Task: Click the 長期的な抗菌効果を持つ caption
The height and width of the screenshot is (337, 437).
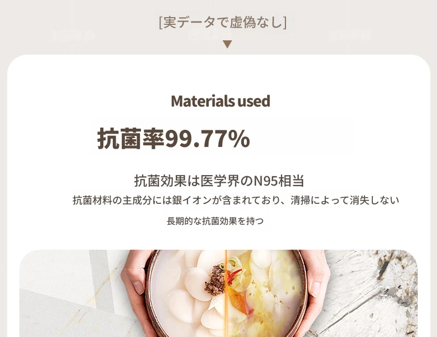Action: coord(215,221)
